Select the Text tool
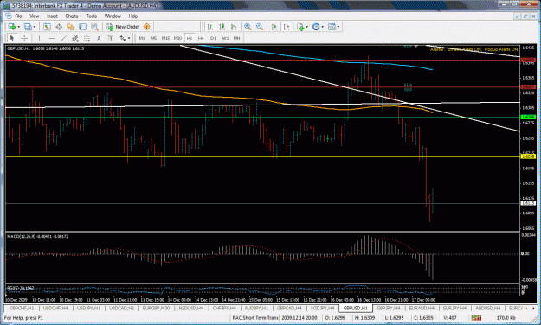The image size is (541, 325). pos(99,38)
